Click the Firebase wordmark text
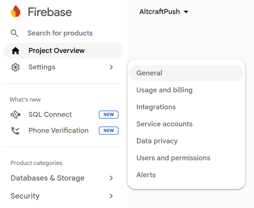Screen dimensions: 254x208 (x=50, y=12)
